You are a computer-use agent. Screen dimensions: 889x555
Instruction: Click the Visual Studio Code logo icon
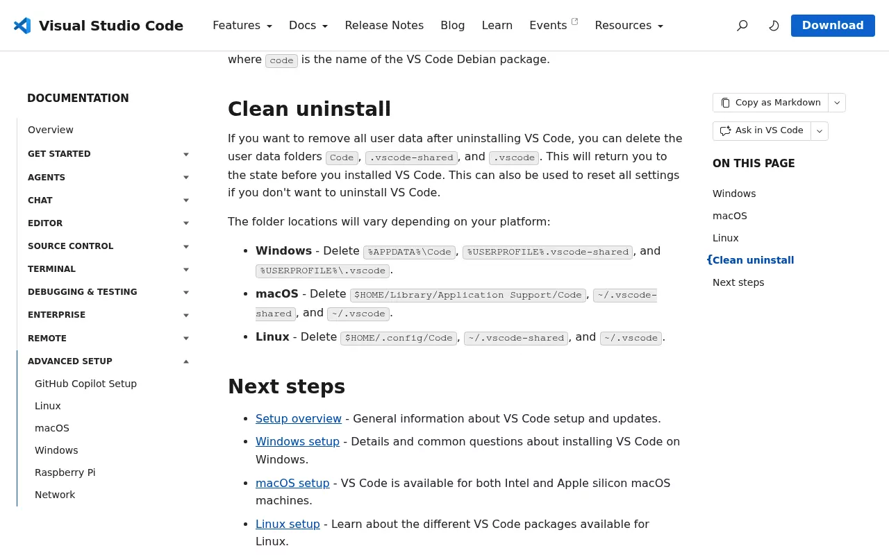22,26
